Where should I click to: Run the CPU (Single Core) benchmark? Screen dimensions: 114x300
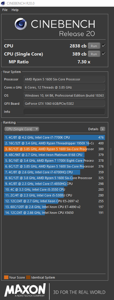(94, 54)
